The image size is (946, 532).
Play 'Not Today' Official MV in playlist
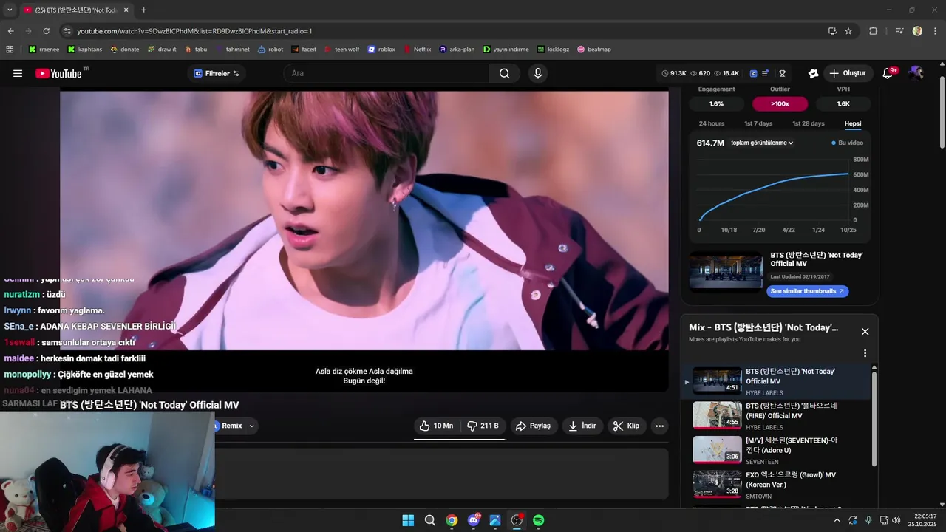point(776,381)
